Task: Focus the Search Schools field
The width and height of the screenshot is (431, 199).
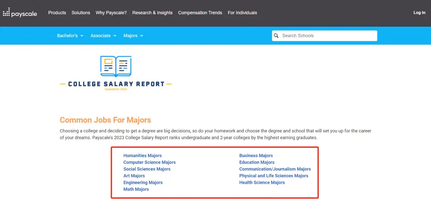Action: [x=324, y=36]
